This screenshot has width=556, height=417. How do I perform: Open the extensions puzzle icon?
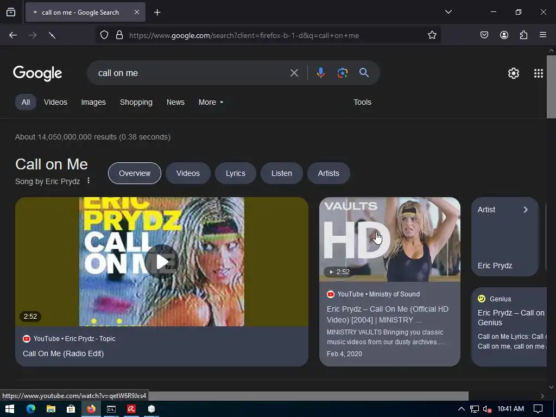523,35
